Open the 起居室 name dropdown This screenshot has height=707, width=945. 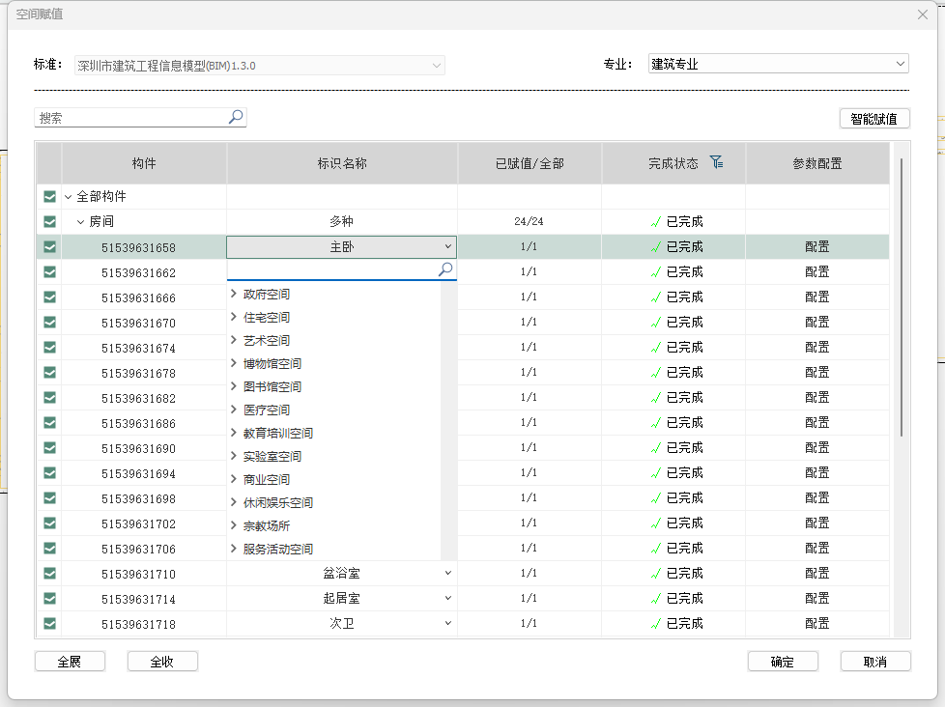(x=447, y=598)
